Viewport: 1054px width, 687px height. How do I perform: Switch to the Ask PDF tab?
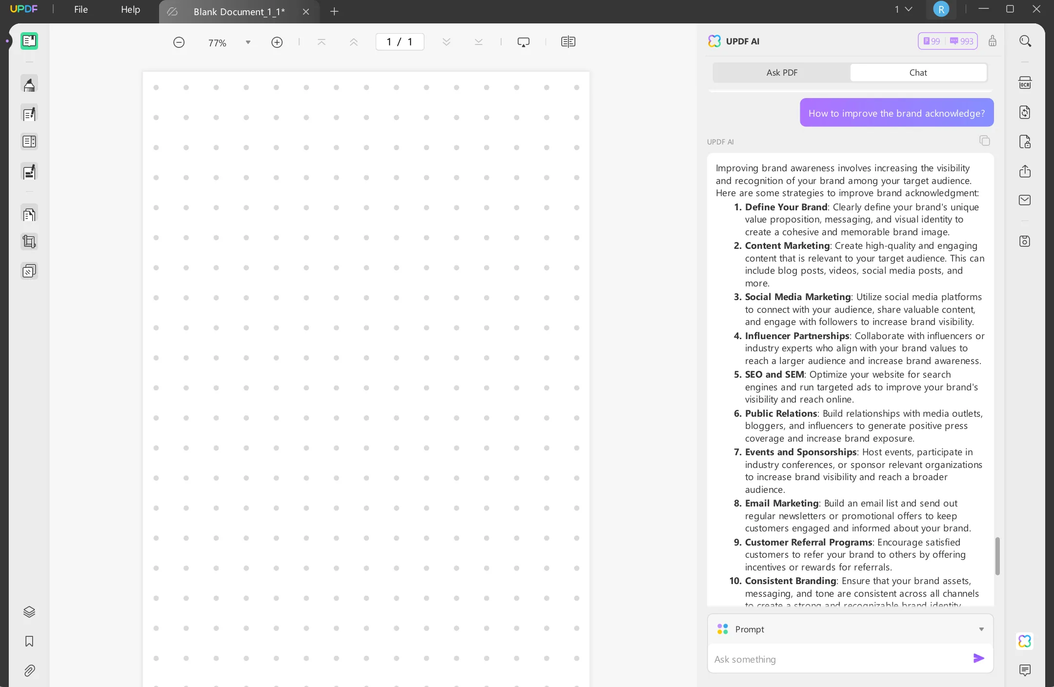(782, 72)
